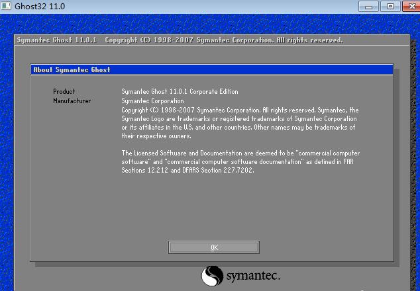
Task: Click the "Product" label
Action: click(64, 91)
